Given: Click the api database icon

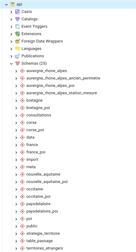Looking at the screenshot, I should coord(13,4).
